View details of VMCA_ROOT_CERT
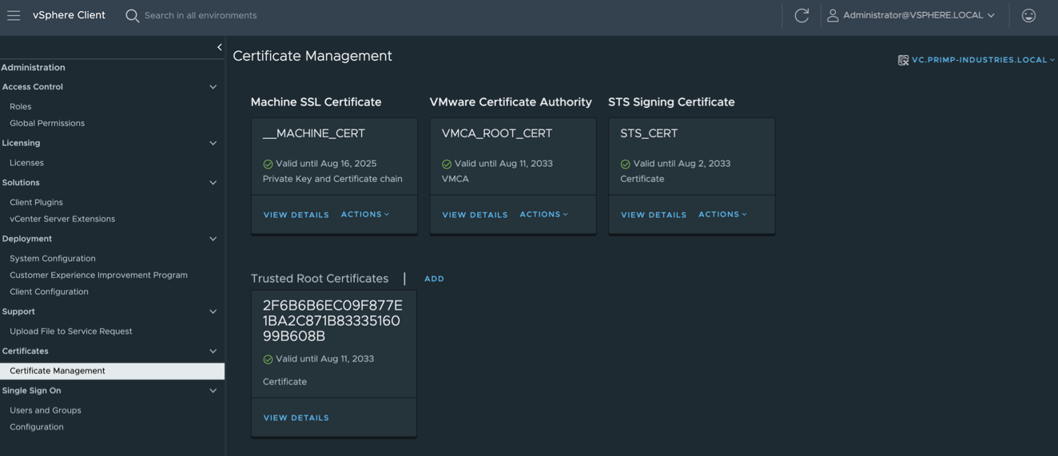Viewport: 1058px width, 456px height. (x=475, y=215)
